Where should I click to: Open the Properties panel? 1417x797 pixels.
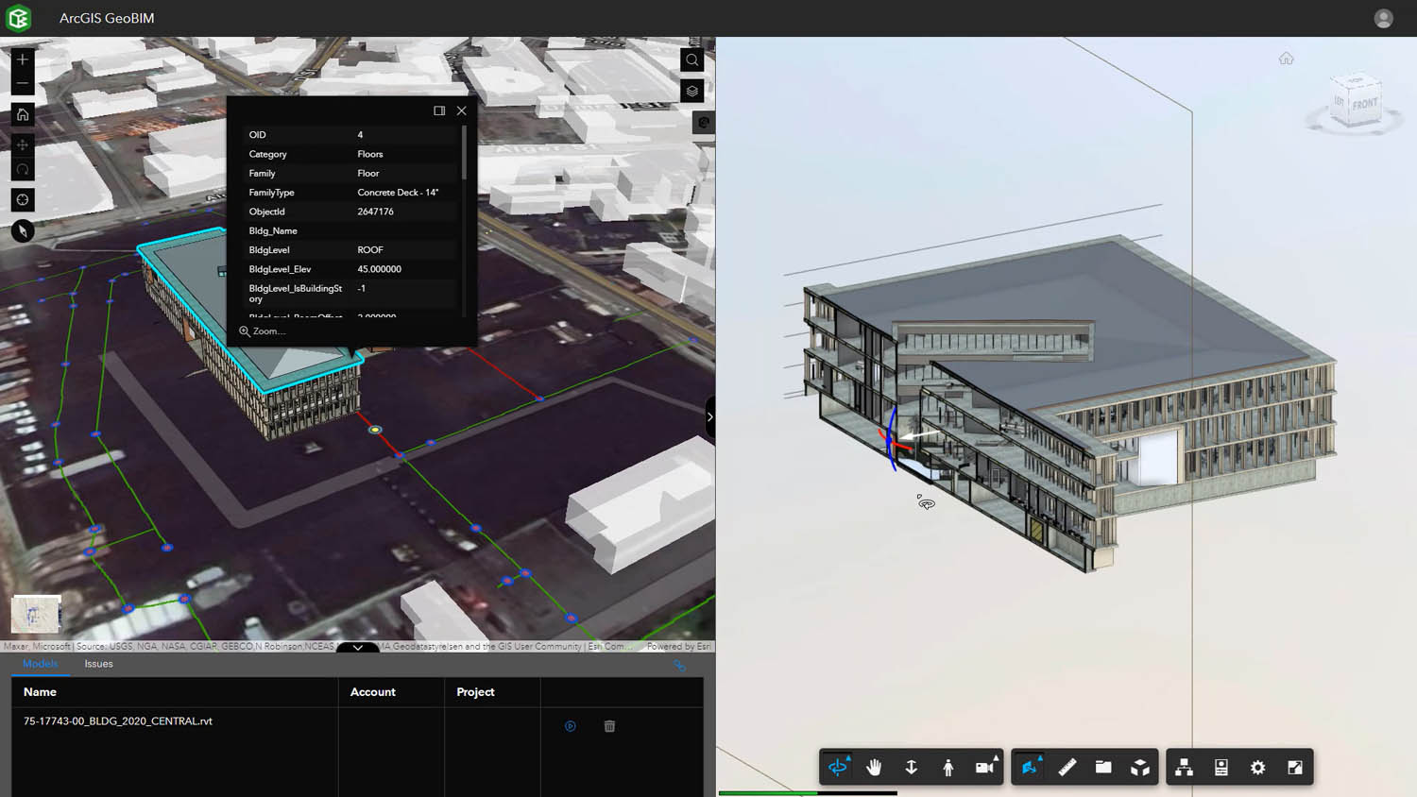[1221, 768]
